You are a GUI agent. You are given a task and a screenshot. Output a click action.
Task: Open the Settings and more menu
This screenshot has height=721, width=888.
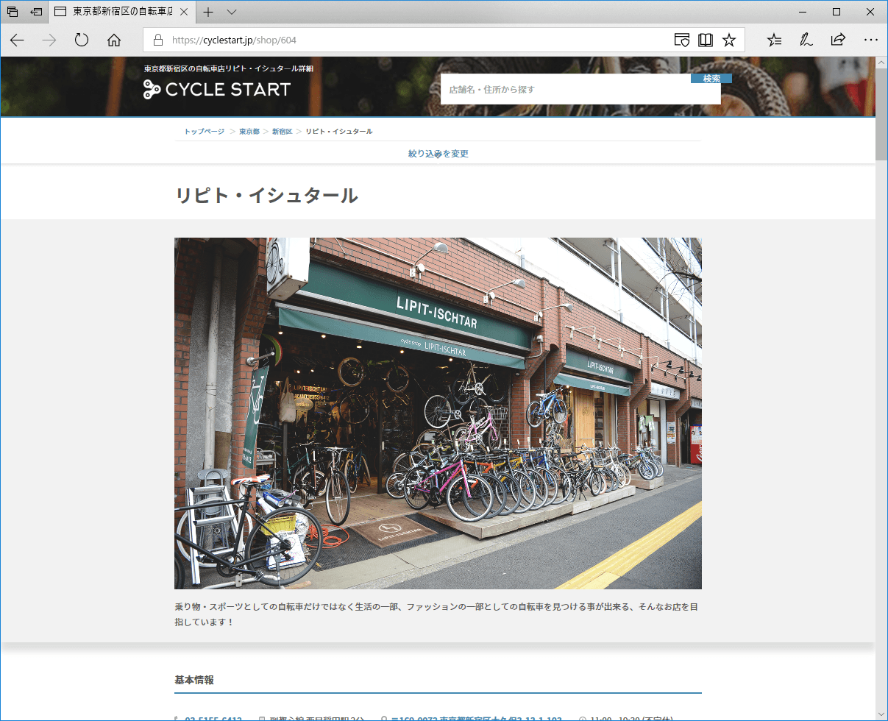tap(870, 40)
